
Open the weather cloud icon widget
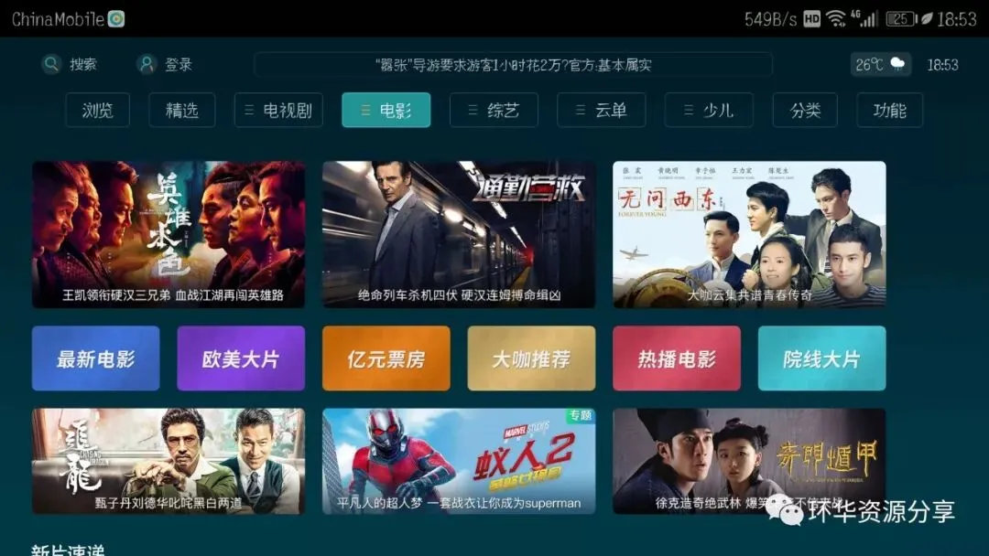tap(897, 64)
